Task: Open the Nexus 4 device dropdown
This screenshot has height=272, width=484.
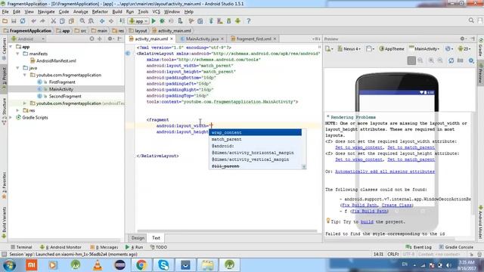Action: 349,48
